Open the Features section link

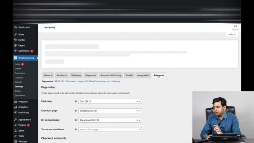(115, 81)
